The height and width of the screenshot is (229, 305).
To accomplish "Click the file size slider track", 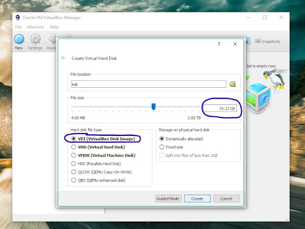I will point(136,106).
